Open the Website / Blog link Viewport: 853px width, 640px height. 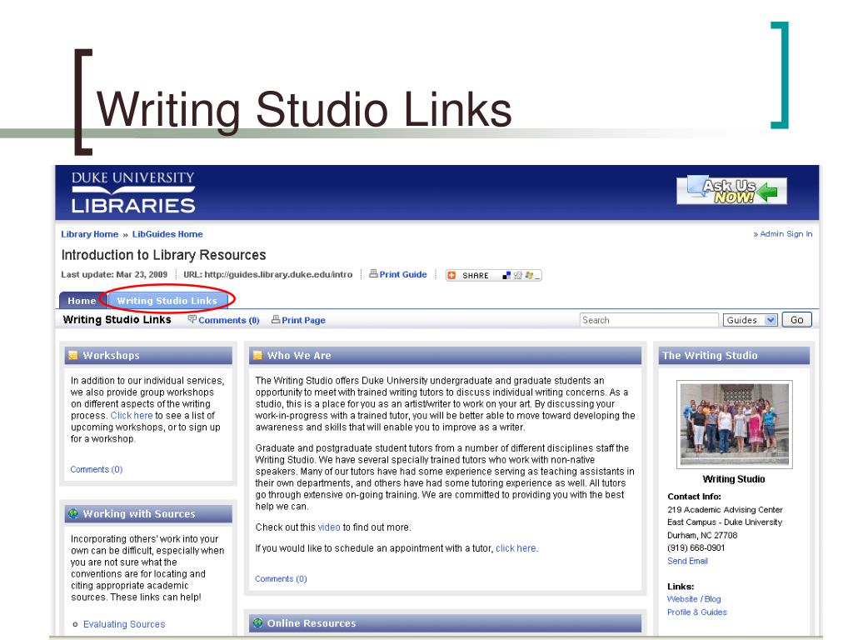[x=694, y=598]
